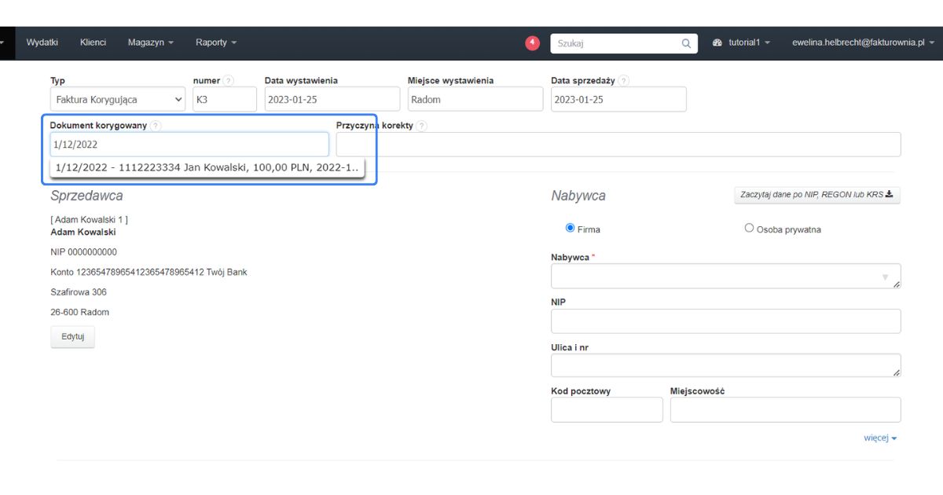Click the address line Szafirowa 306

[79, 292]
